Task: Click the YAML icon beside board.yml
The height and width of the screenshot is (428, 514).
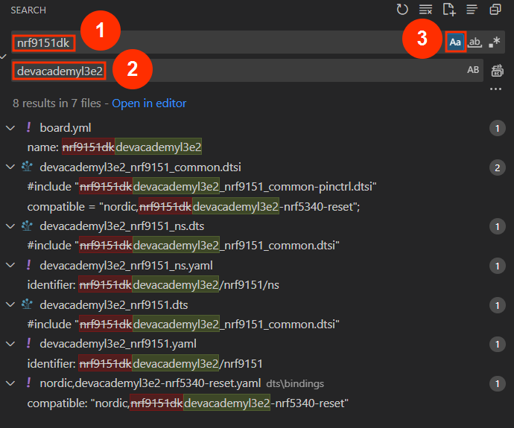Action: (28, 127)
